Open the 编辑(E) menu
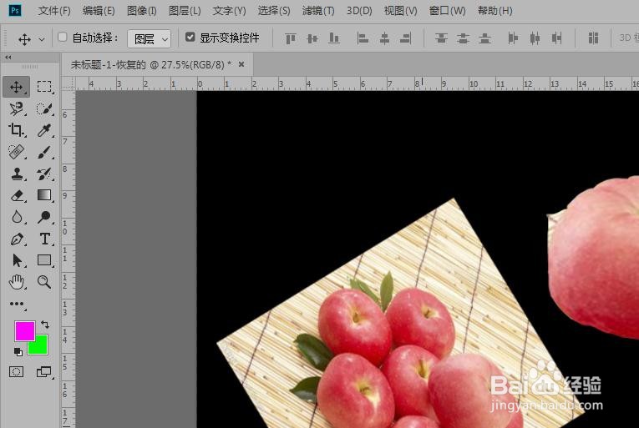This screenshot has height=428, width=639. 99,11
